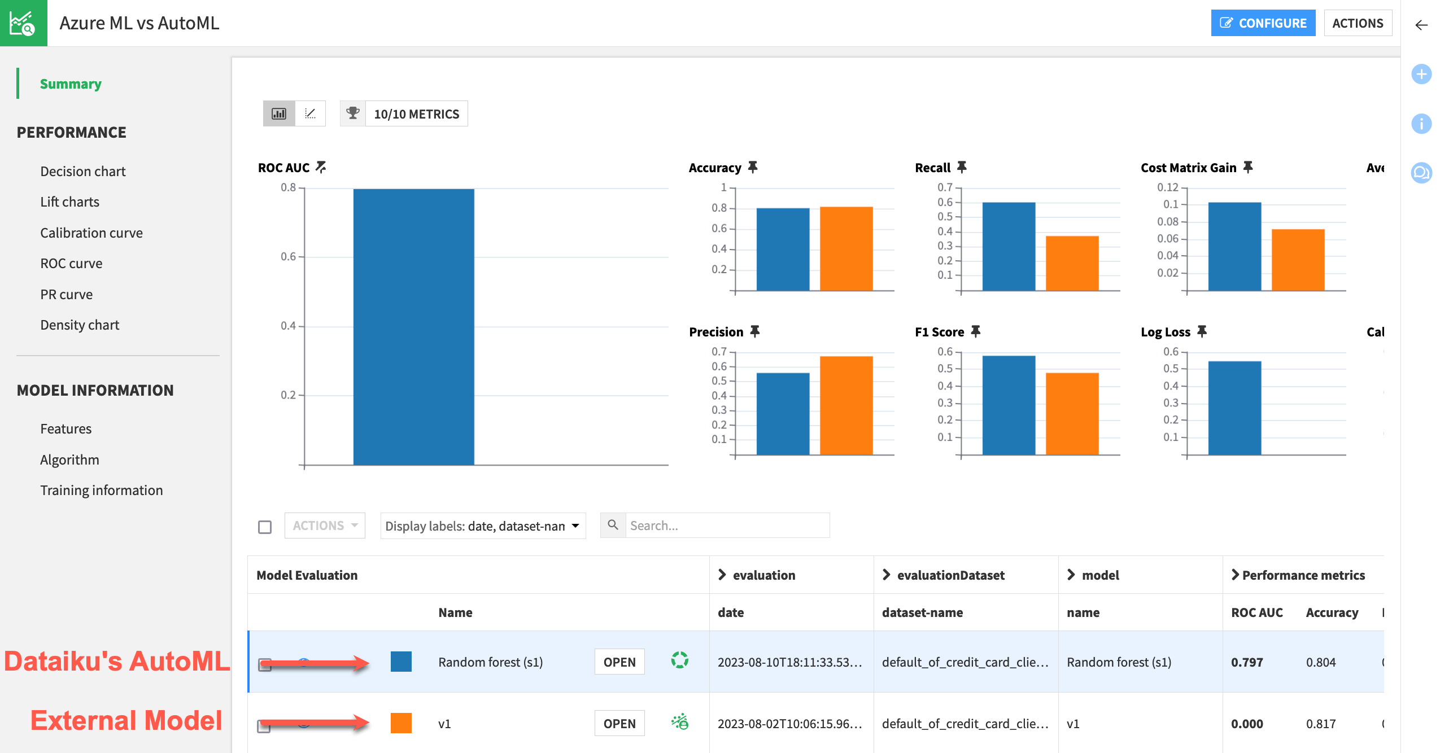1440x753 pixels.
Task: Open Algorithm section
Action: coord(69,459)
